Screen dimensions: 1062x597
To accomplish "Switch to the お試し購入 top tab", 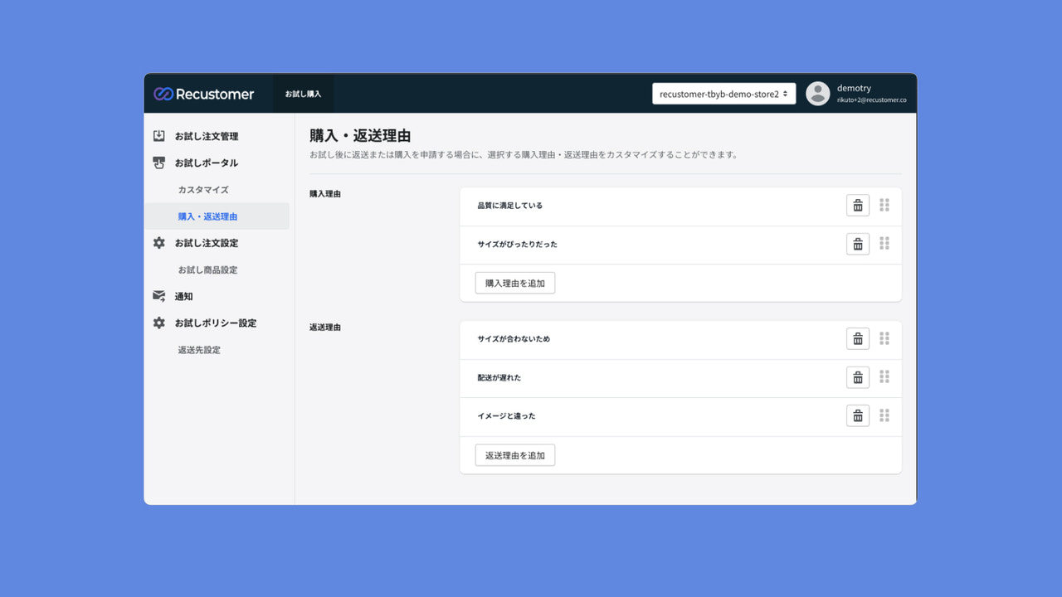I will point(304,94).
